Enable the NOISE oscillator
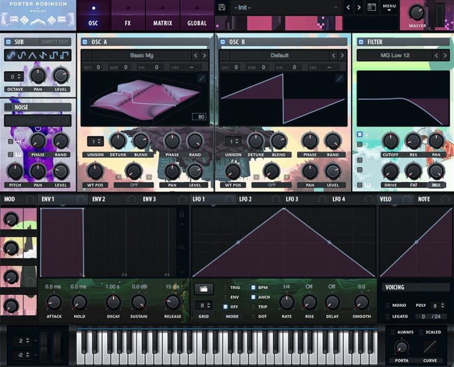This screenshot has height=367, width=454. [x=8, y=108]
